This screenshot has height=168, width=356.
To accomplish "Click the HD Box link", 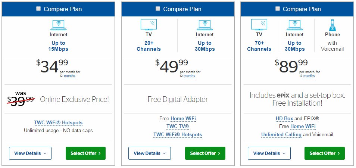I will (284, 118).
